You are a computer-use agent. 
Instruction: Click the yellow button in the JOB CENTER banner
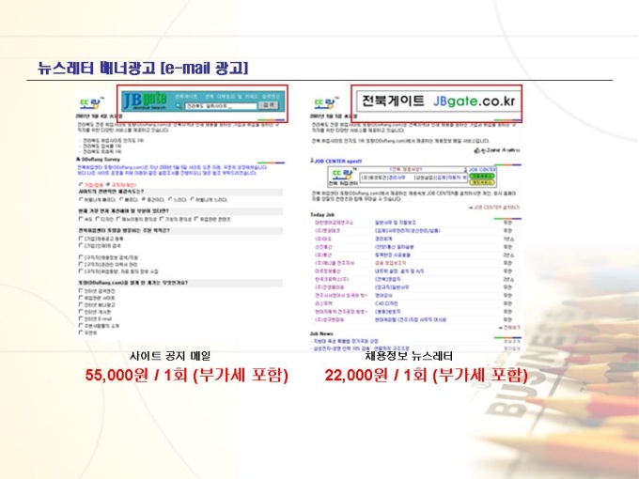coord(481,182)
